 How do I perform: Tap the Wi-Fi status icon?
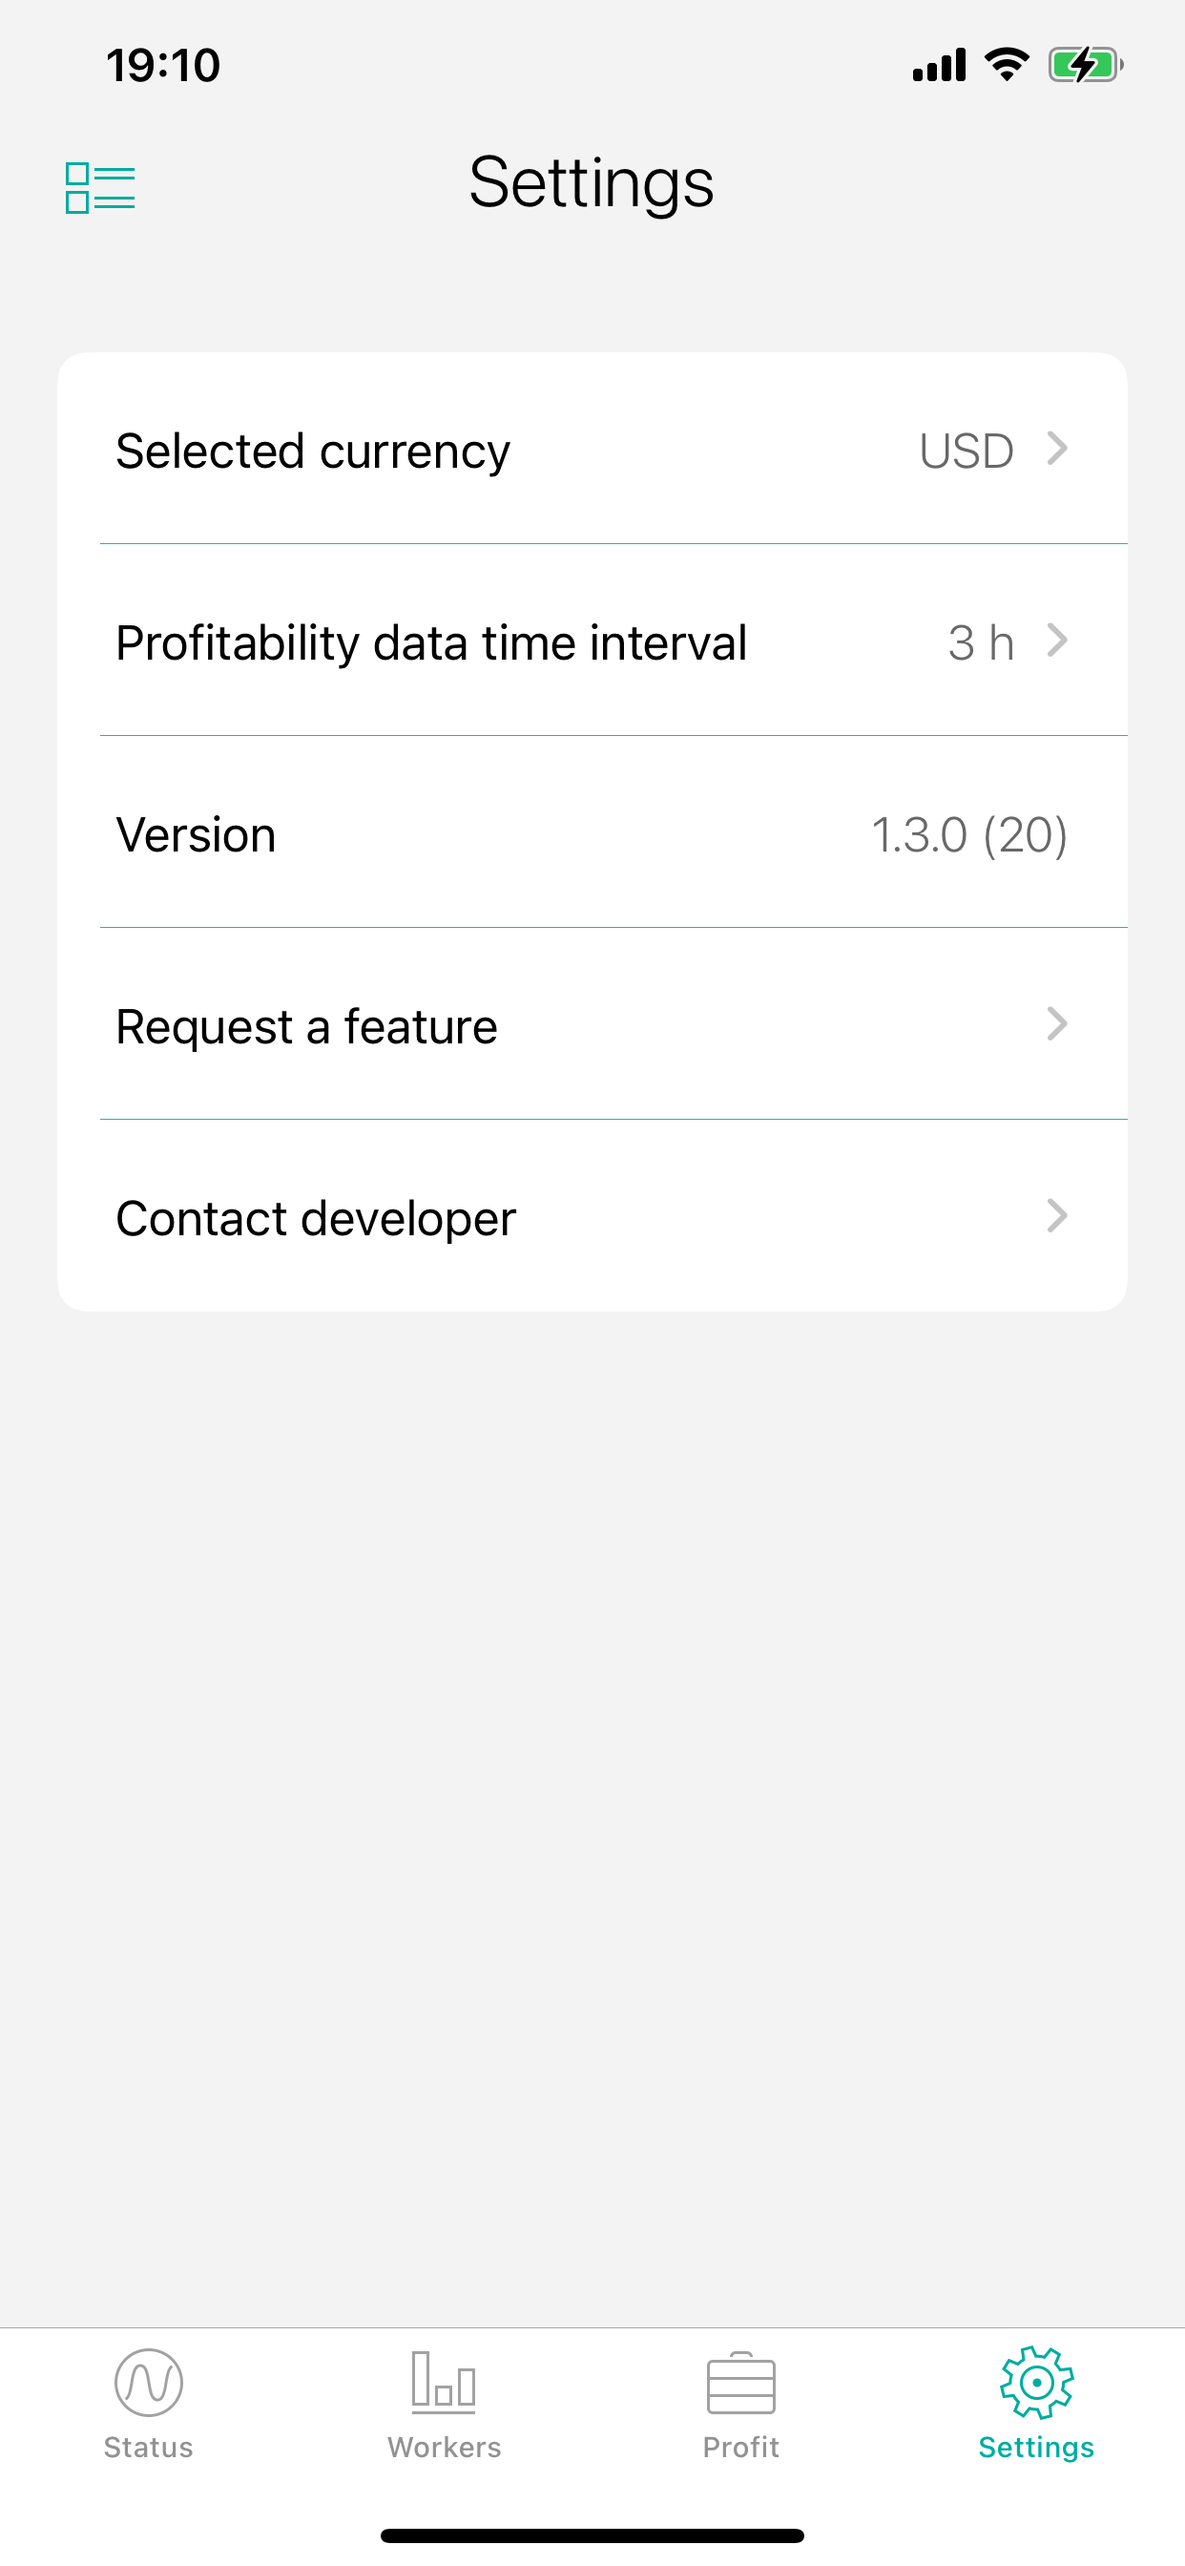(x=1007, y=66)
